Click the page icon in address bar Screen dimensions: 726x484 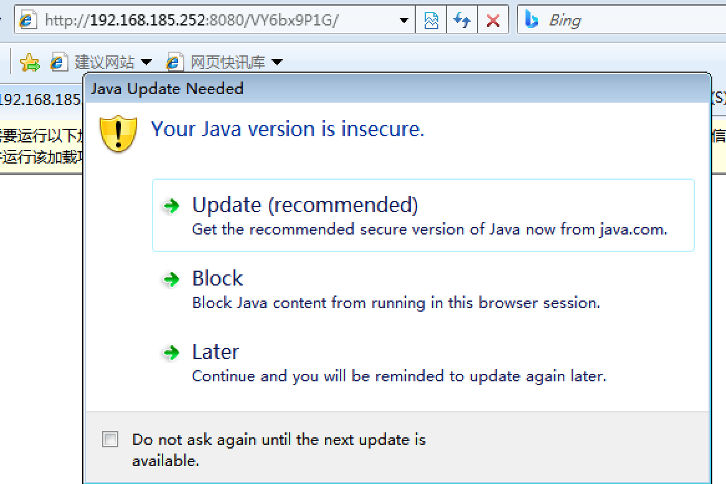(x=27, y=21)
